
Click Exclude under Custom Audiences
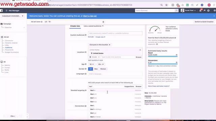[91, 37]
